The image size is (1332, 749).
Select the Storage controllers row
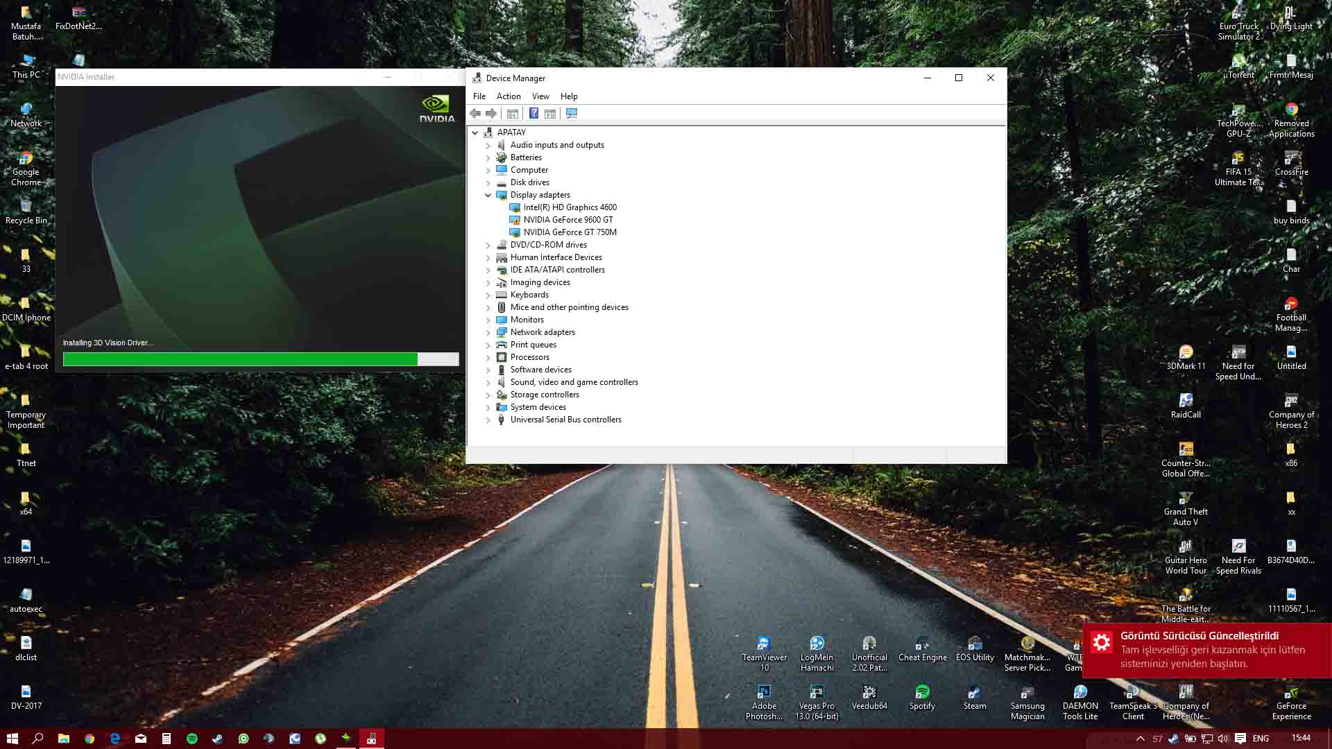545,395
